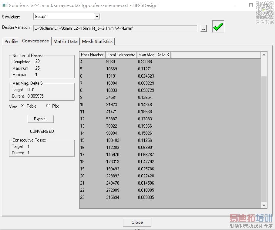Click delta S value 0.010085
Image resolution: width=275 pixels, height=230 pixels.
click(146, 190)
